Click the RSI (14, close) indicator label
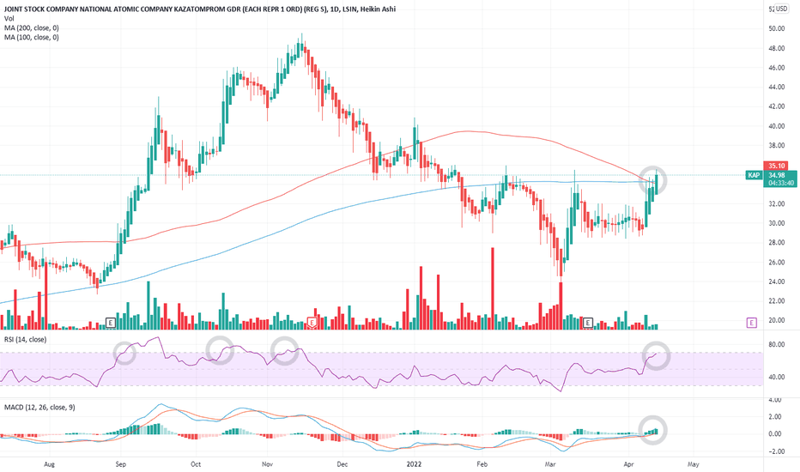 tap(25, 339)
